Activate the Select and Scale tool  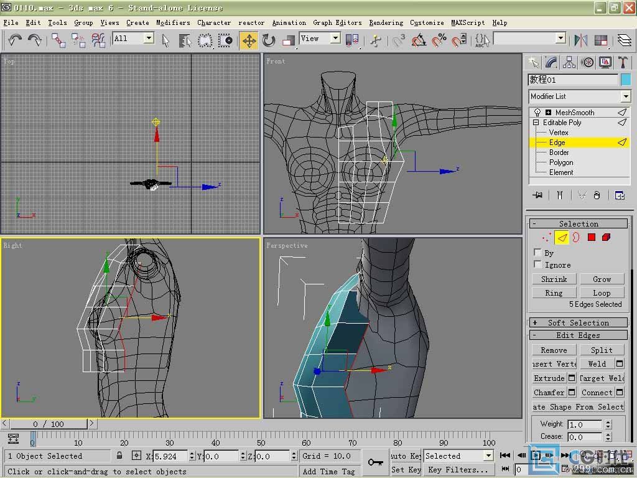coord(288,40)
